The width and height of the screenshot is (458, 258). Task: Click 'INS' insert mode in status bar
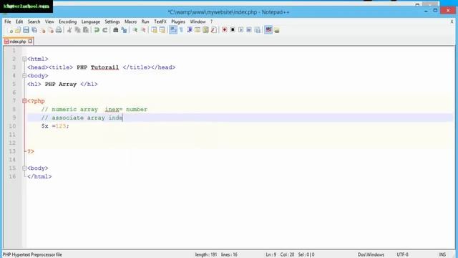442,254
